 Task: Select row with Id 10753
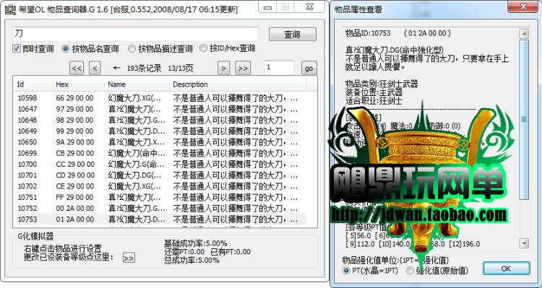tap(160, 219)
